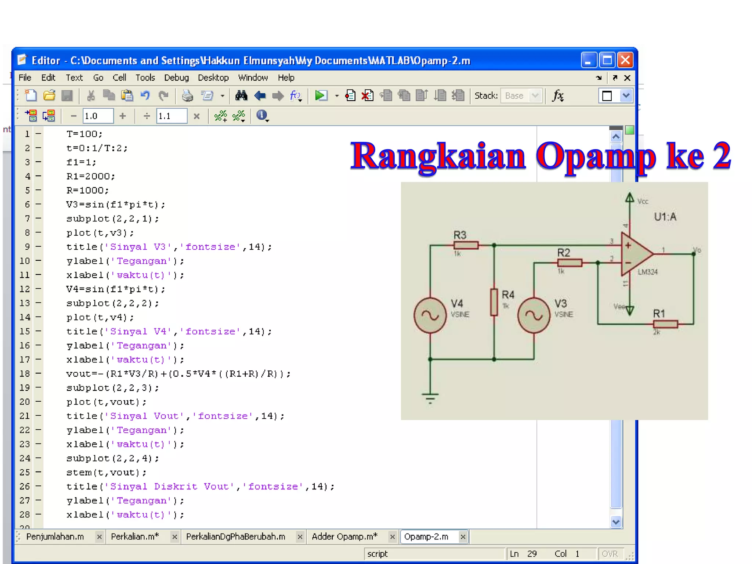Expand the Stack Base dropdown
The height and width of the screenshot is (564, 752).
(535, 96)
